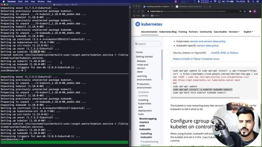Open Spotlight search icon
This screenshot has height=147, width=262.
253,2
